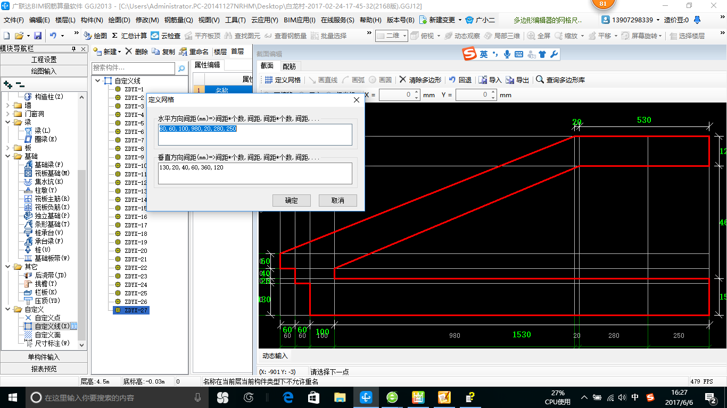Open the IME skin shirt icon
This screenshot has height=408, width=727.
[x=542, y=54]
